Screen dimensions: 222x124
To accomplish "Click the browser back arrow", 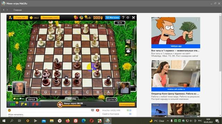I will pos(4,10).
